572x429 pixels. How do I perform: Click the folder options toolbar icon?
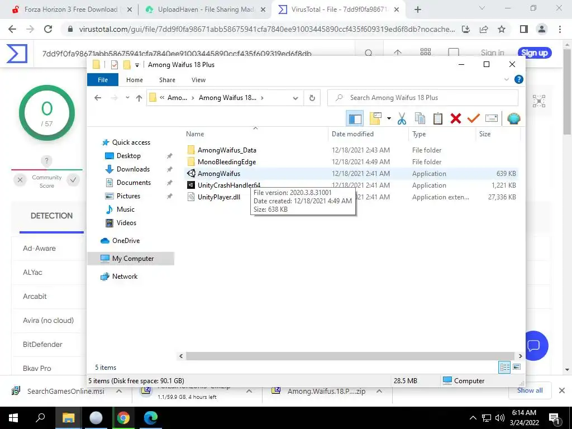click(375, 118)
